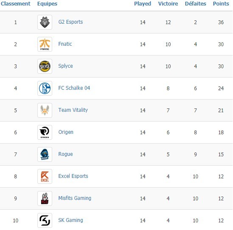Sort by the Points column header
The image size is (233, 230).
221,3
